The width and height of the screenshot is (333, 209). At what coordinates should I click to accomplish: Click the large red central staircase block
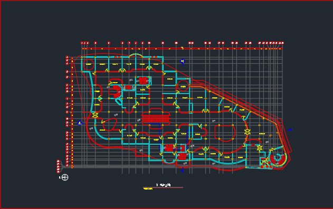click(x=156, y=118)
